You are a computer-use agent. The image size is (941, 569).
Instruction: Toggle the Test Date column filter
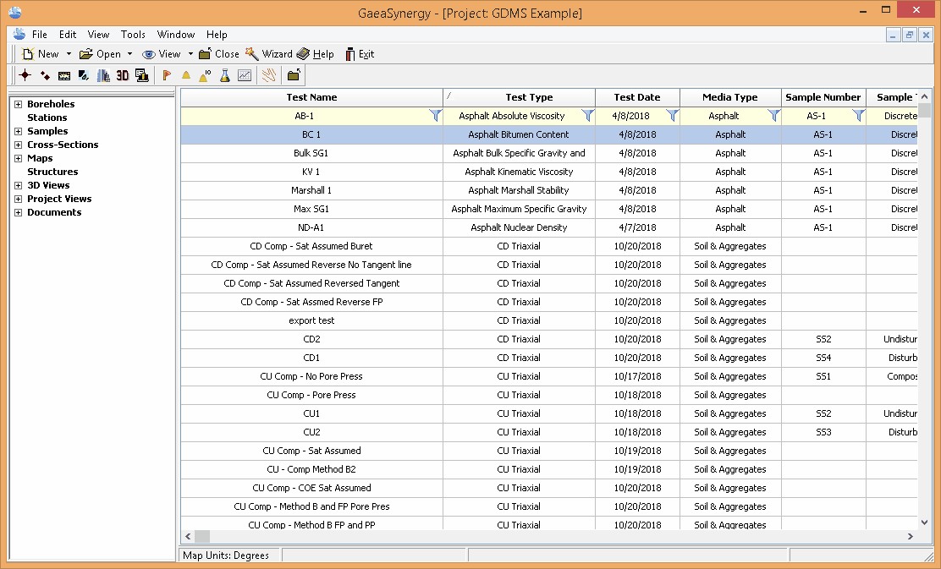pyautogui.click(x=672, y=116)
